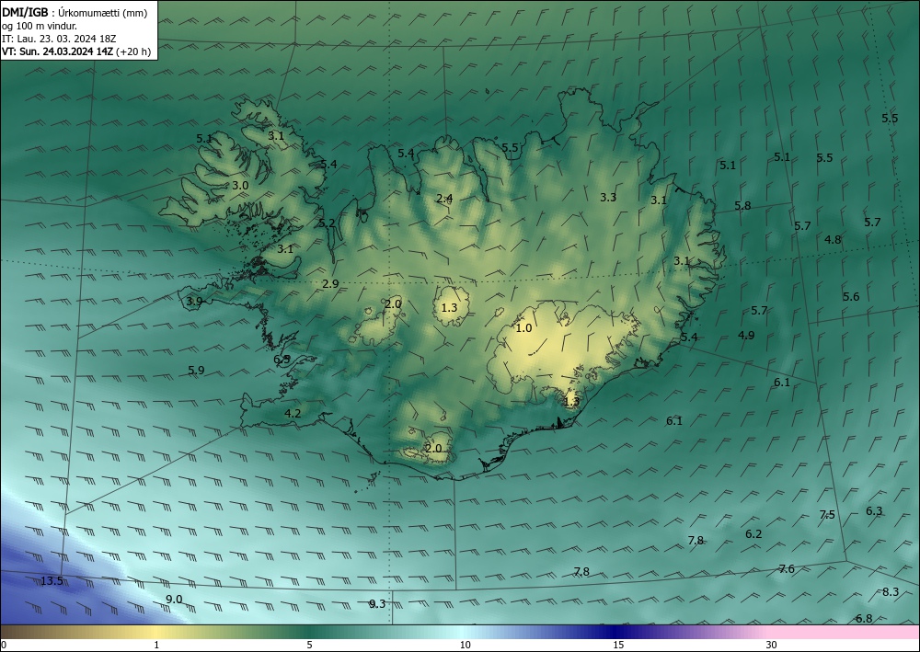Click the 6.8 value on the map

click(x=864, y=619)
